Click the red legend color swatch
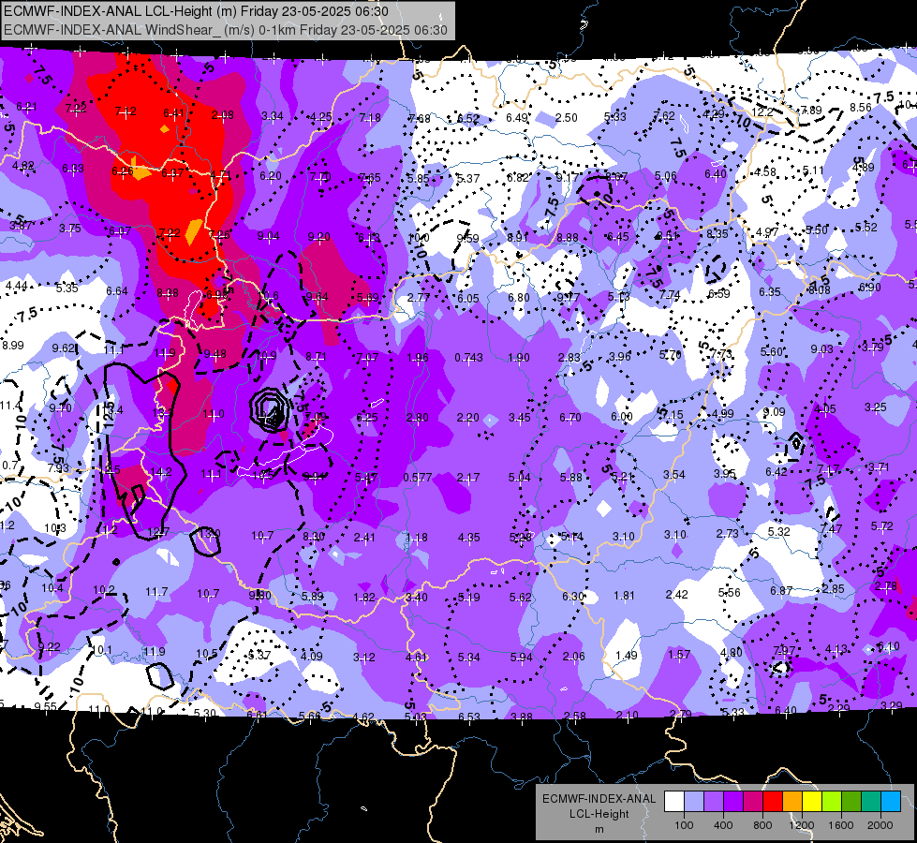917x843 pixels. pyautogui.click(x=773, y=802)
